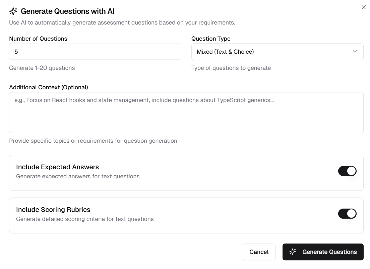Click Cancel to dismiss the dialog
This screenshot has height=269, width=370.
259,252
